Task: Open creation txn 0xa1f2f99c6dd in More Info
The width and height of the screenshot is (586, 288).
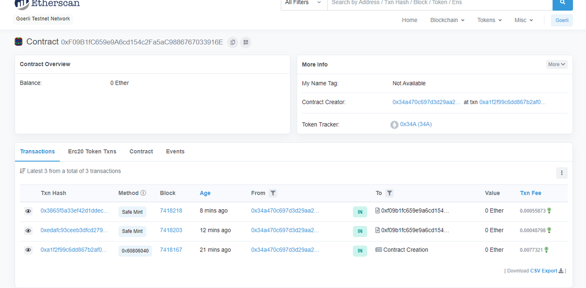Action: point(513,102)
